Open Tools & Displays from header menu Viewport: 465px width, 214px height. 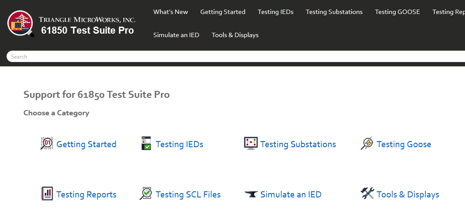[235, 35]
